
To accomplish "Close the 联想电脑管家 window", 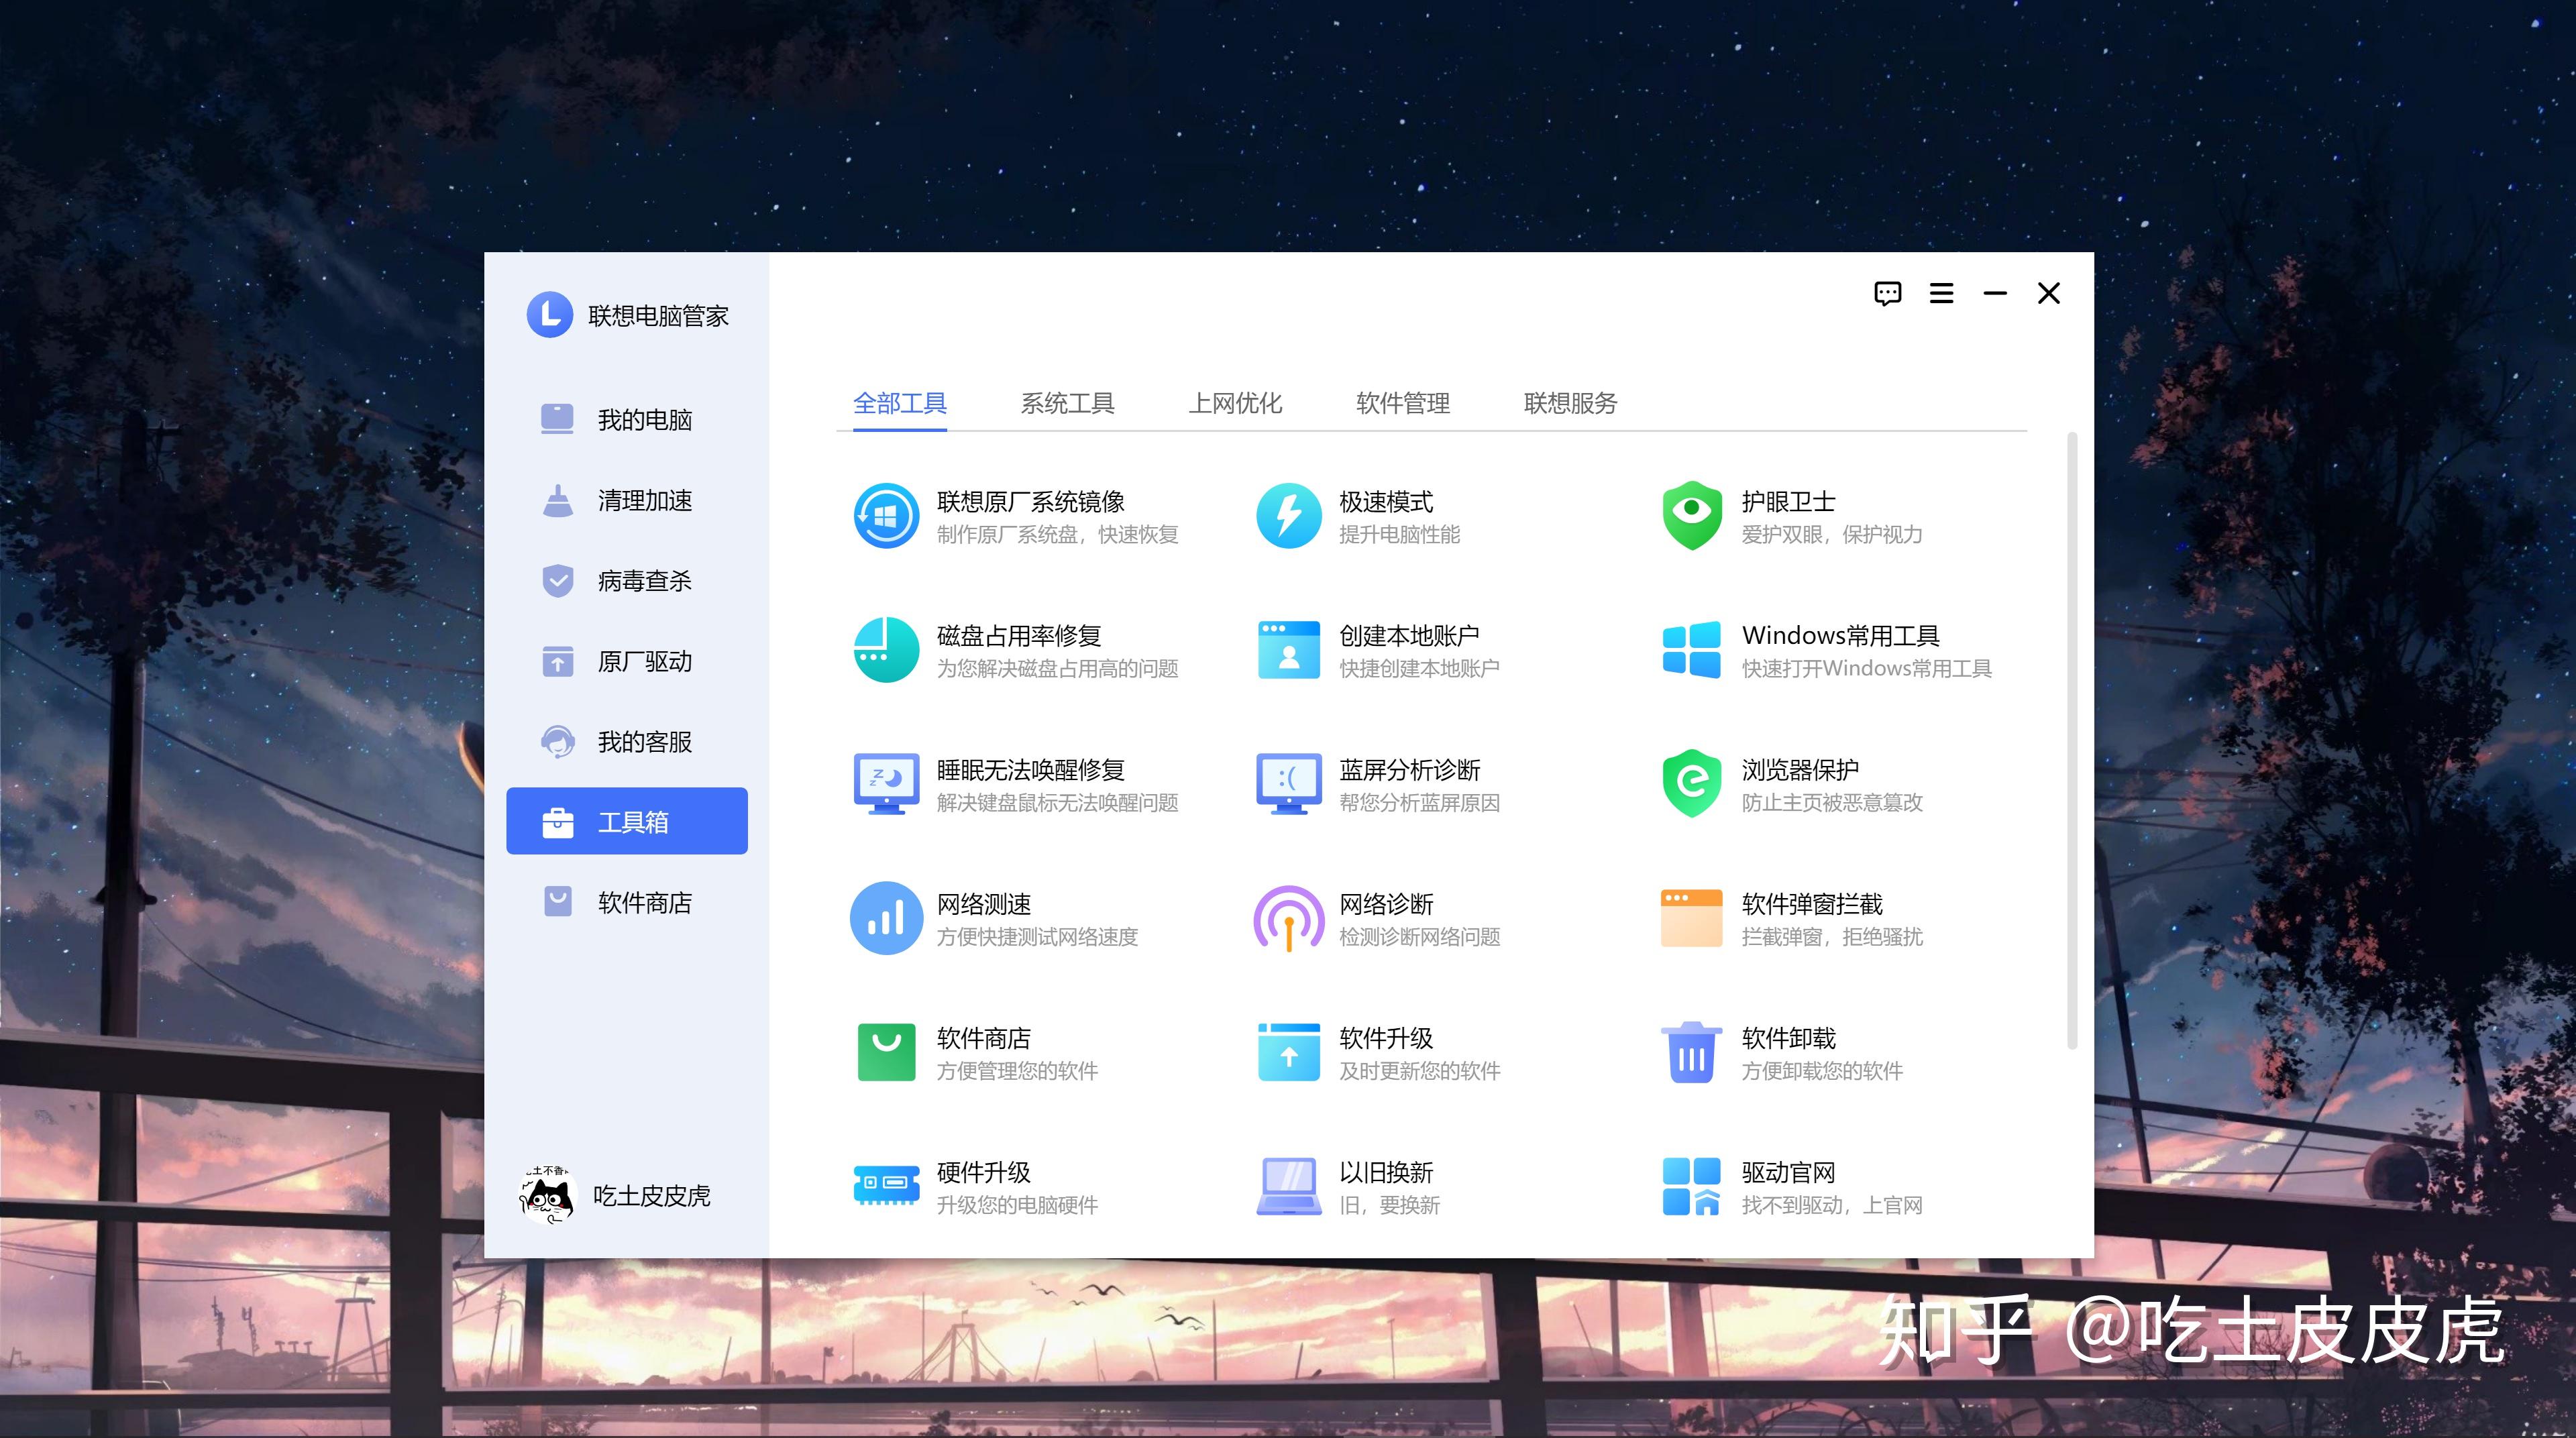I will click(2049, 293).
